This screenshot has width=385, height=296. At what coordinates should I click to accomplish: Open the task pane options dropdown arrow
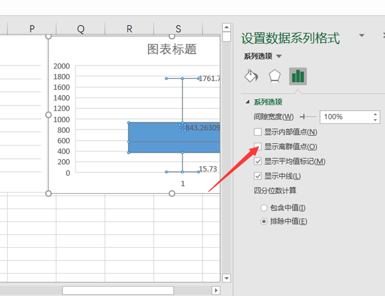coord(361,35)
